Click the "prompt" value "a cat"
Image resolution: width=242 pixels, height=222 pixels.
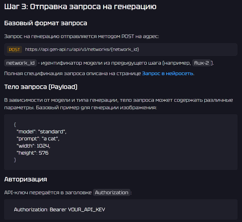click(51, 139)
